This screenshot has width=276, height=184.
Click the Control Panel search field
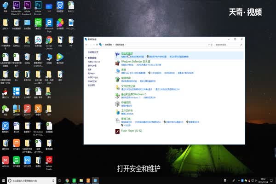pyautogui.click(x=229, y=45)
